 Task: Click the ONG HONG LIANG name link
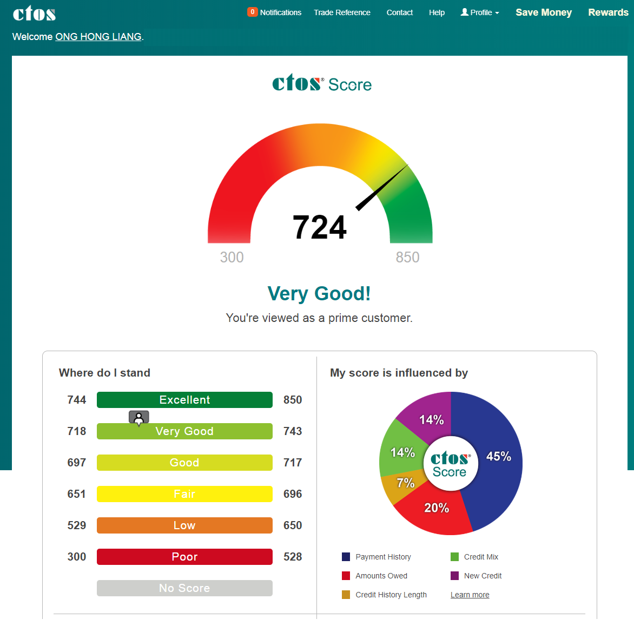[x=98, y=37]
